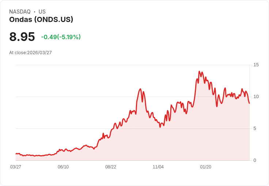Viewport: 269px width, 186px height.
Task: Click the chart line's final endpoint at right
Action: pyautogui.click(x=249, y=103)
